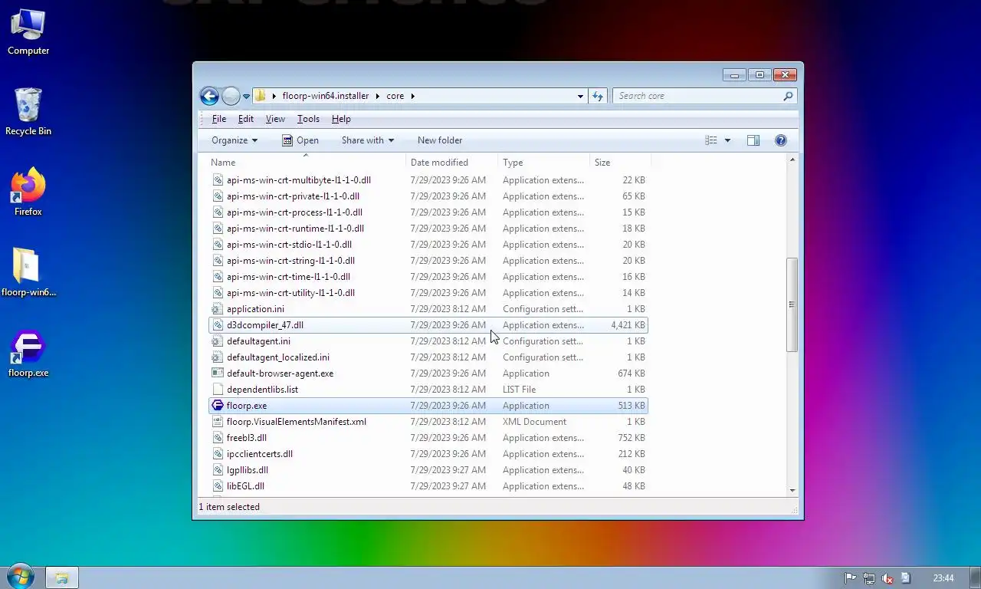Select the floorp.exe desktop shortcut
The height and width of the screenshot is (589, 981).
click(28, 354)
